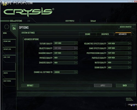The width and height of the screenshot is (137, 110).
Task: Click the Options title text
Action: coord(24,28)
